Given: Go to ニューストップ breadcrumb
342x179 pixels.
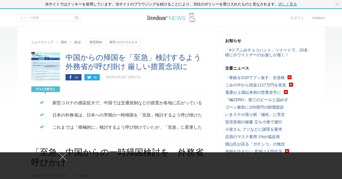Looking at the screenshot, I should (x=42, y=42).
